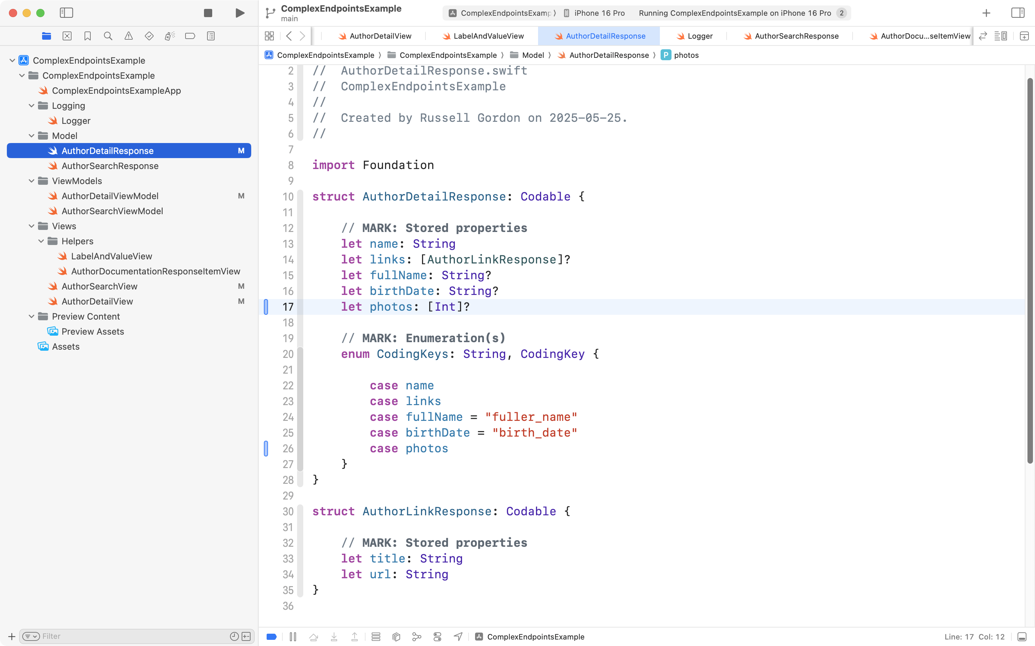
Task: Toggle the left navigator sidebar
Action: click(x=66, y=13)
